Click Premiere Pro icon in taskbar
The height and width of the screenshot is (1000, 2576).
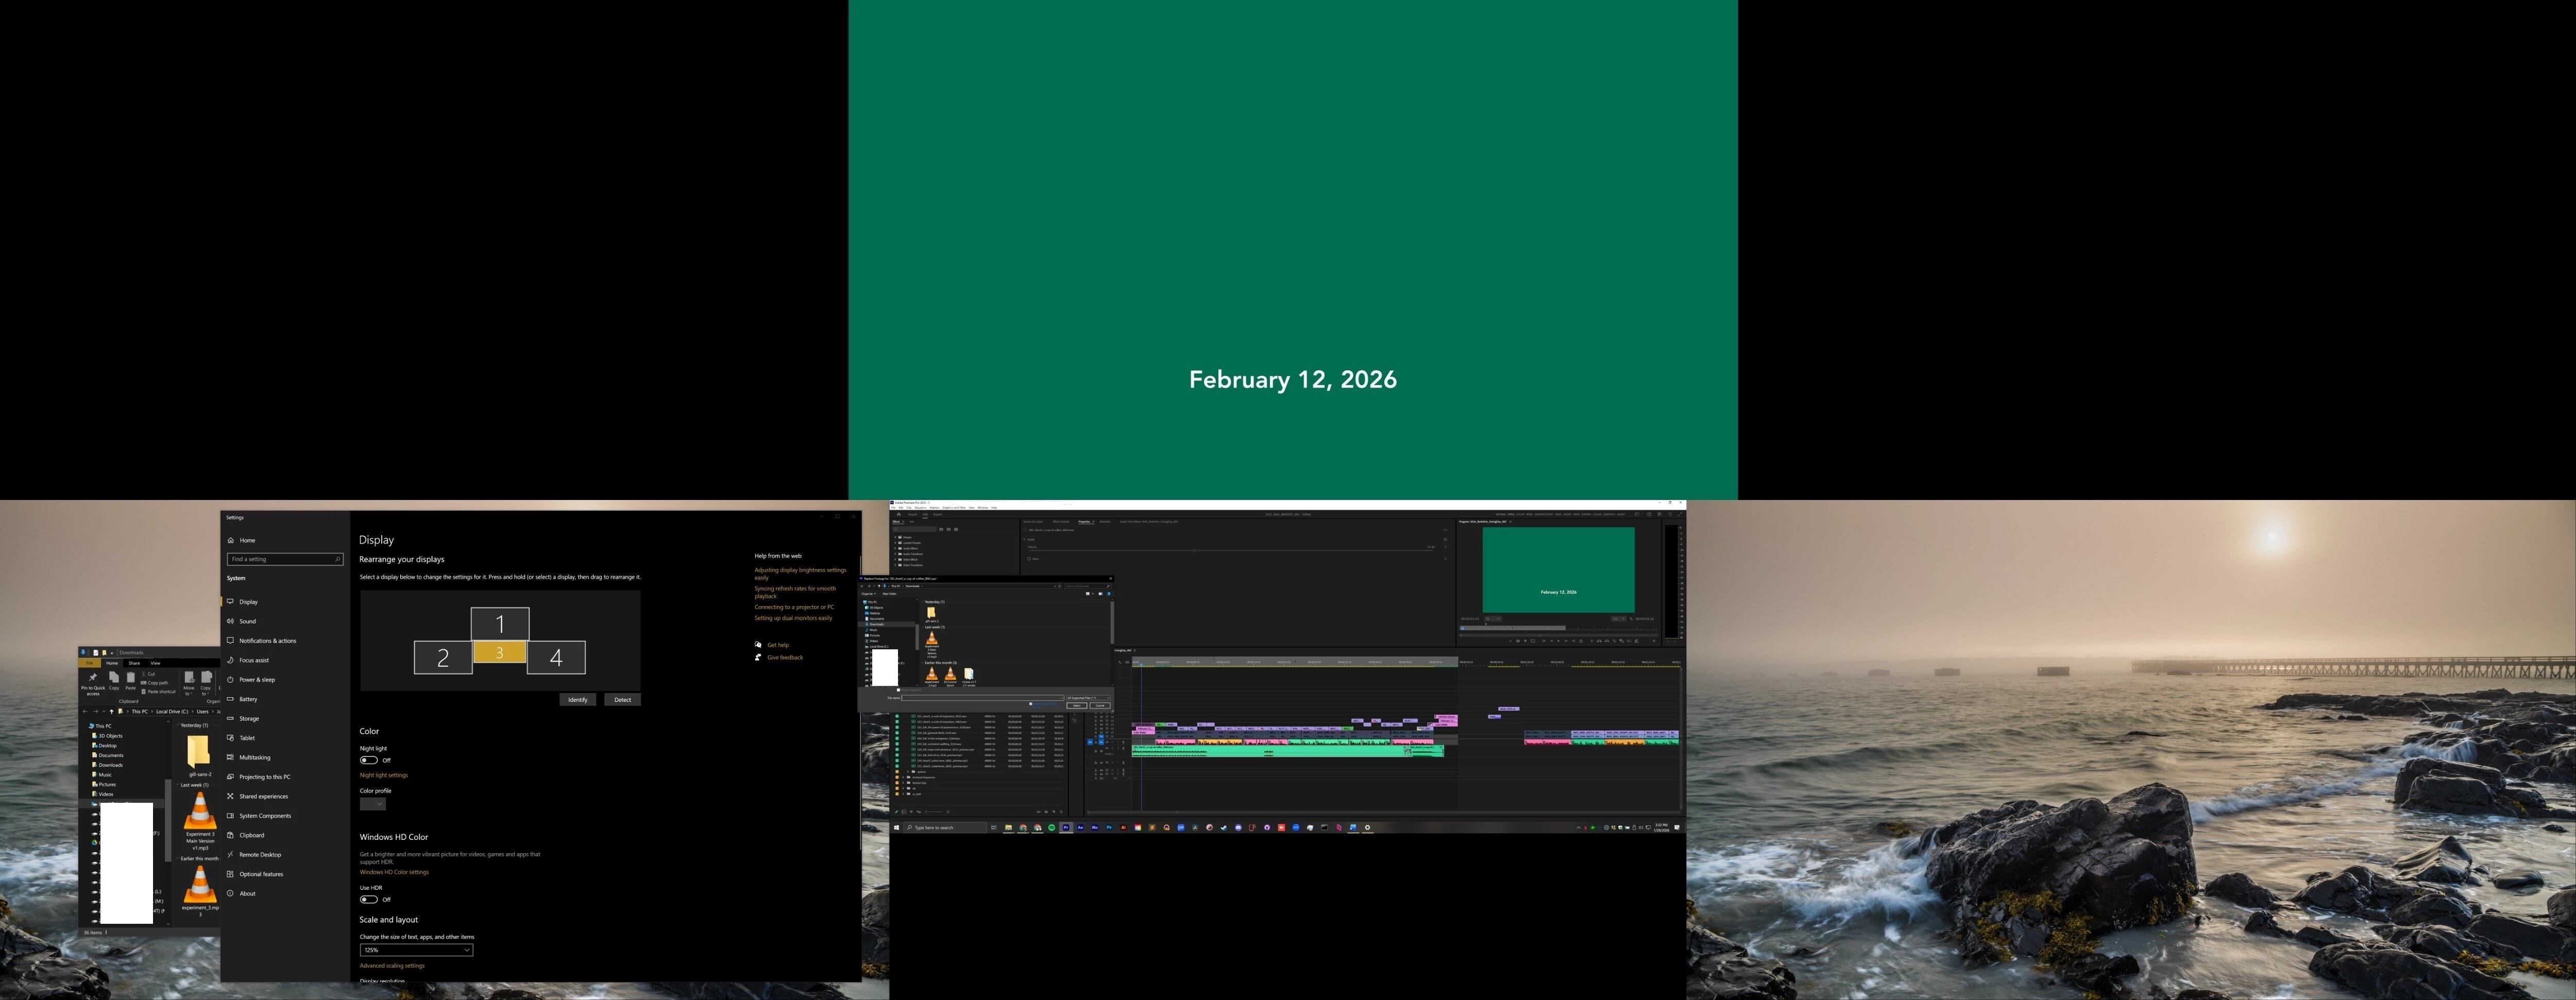point(1066,827)
